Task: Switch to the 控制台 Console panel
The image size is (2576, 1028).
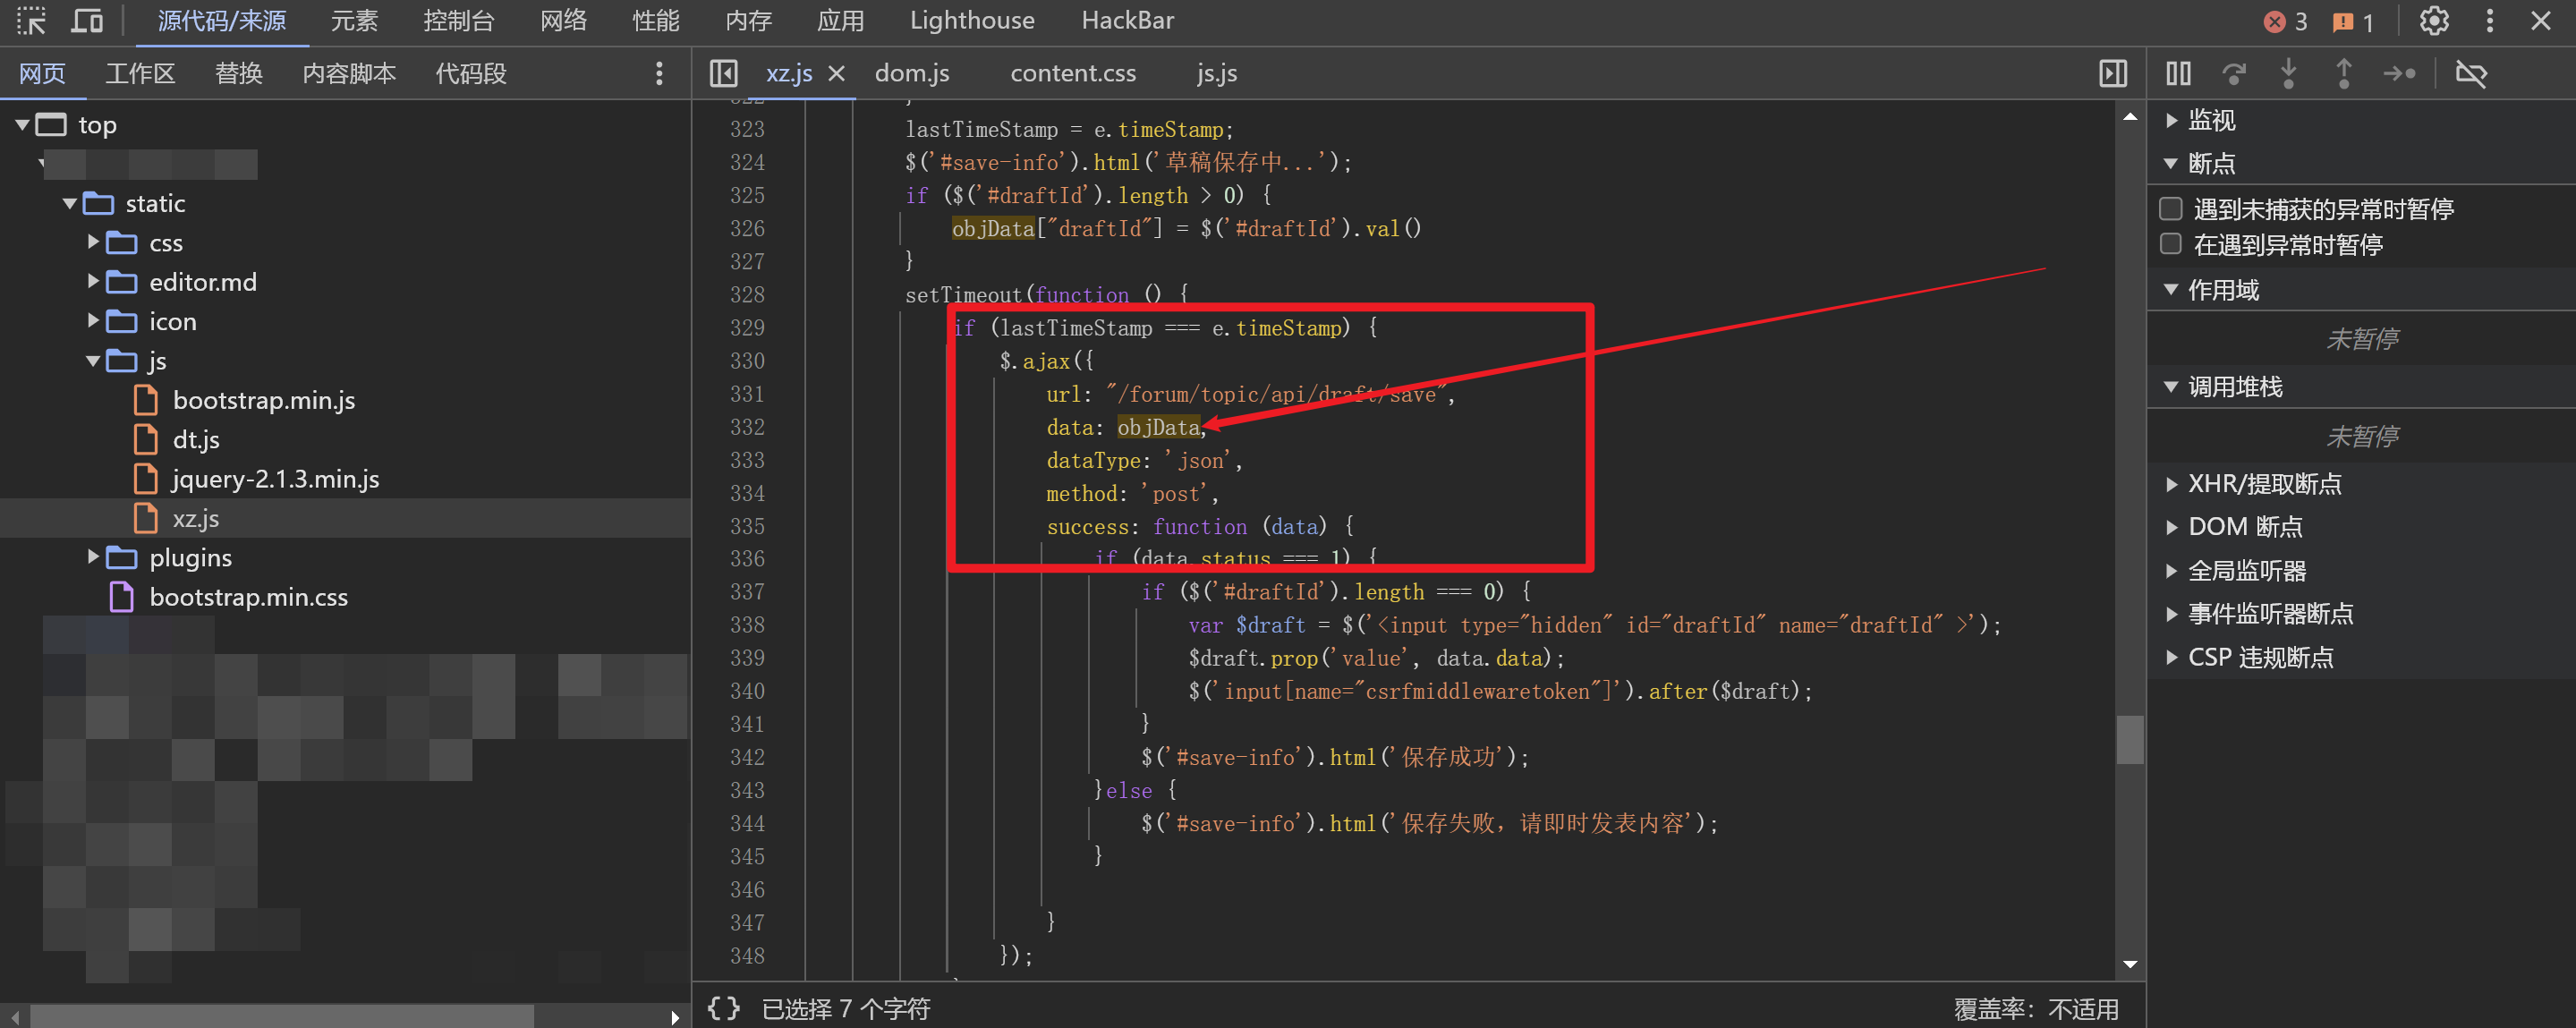Action: pyautogui.click(x=459, y=21)
